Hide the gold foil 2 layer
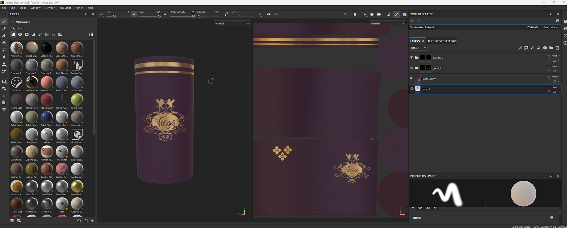The image size is (567, 228). [x=412, y=57]
